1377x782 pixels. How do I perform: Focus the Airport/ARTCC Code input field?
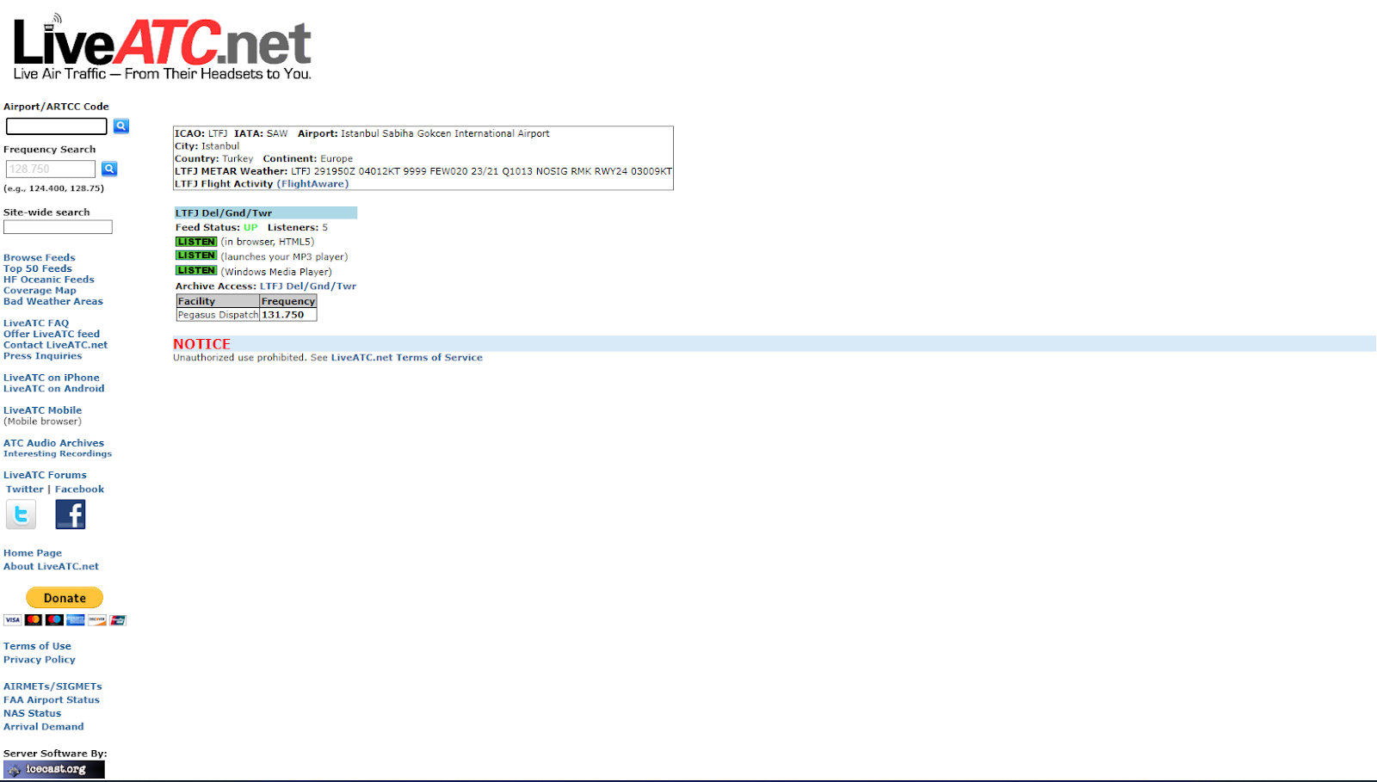tap(57, 126)
